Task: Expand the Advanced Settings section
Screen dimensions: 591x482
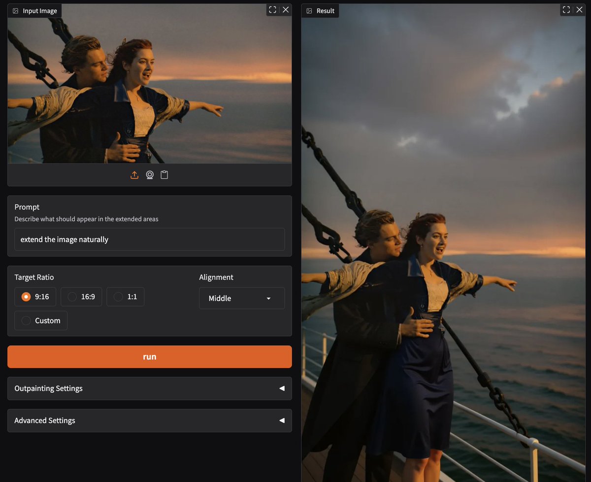Action: click(x=150, y=420)
